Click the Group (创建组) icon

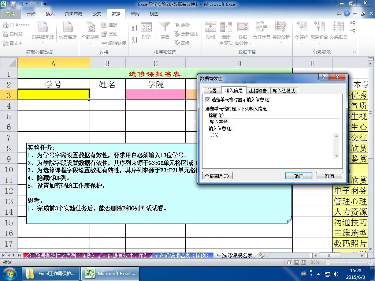tap(302, 27)
